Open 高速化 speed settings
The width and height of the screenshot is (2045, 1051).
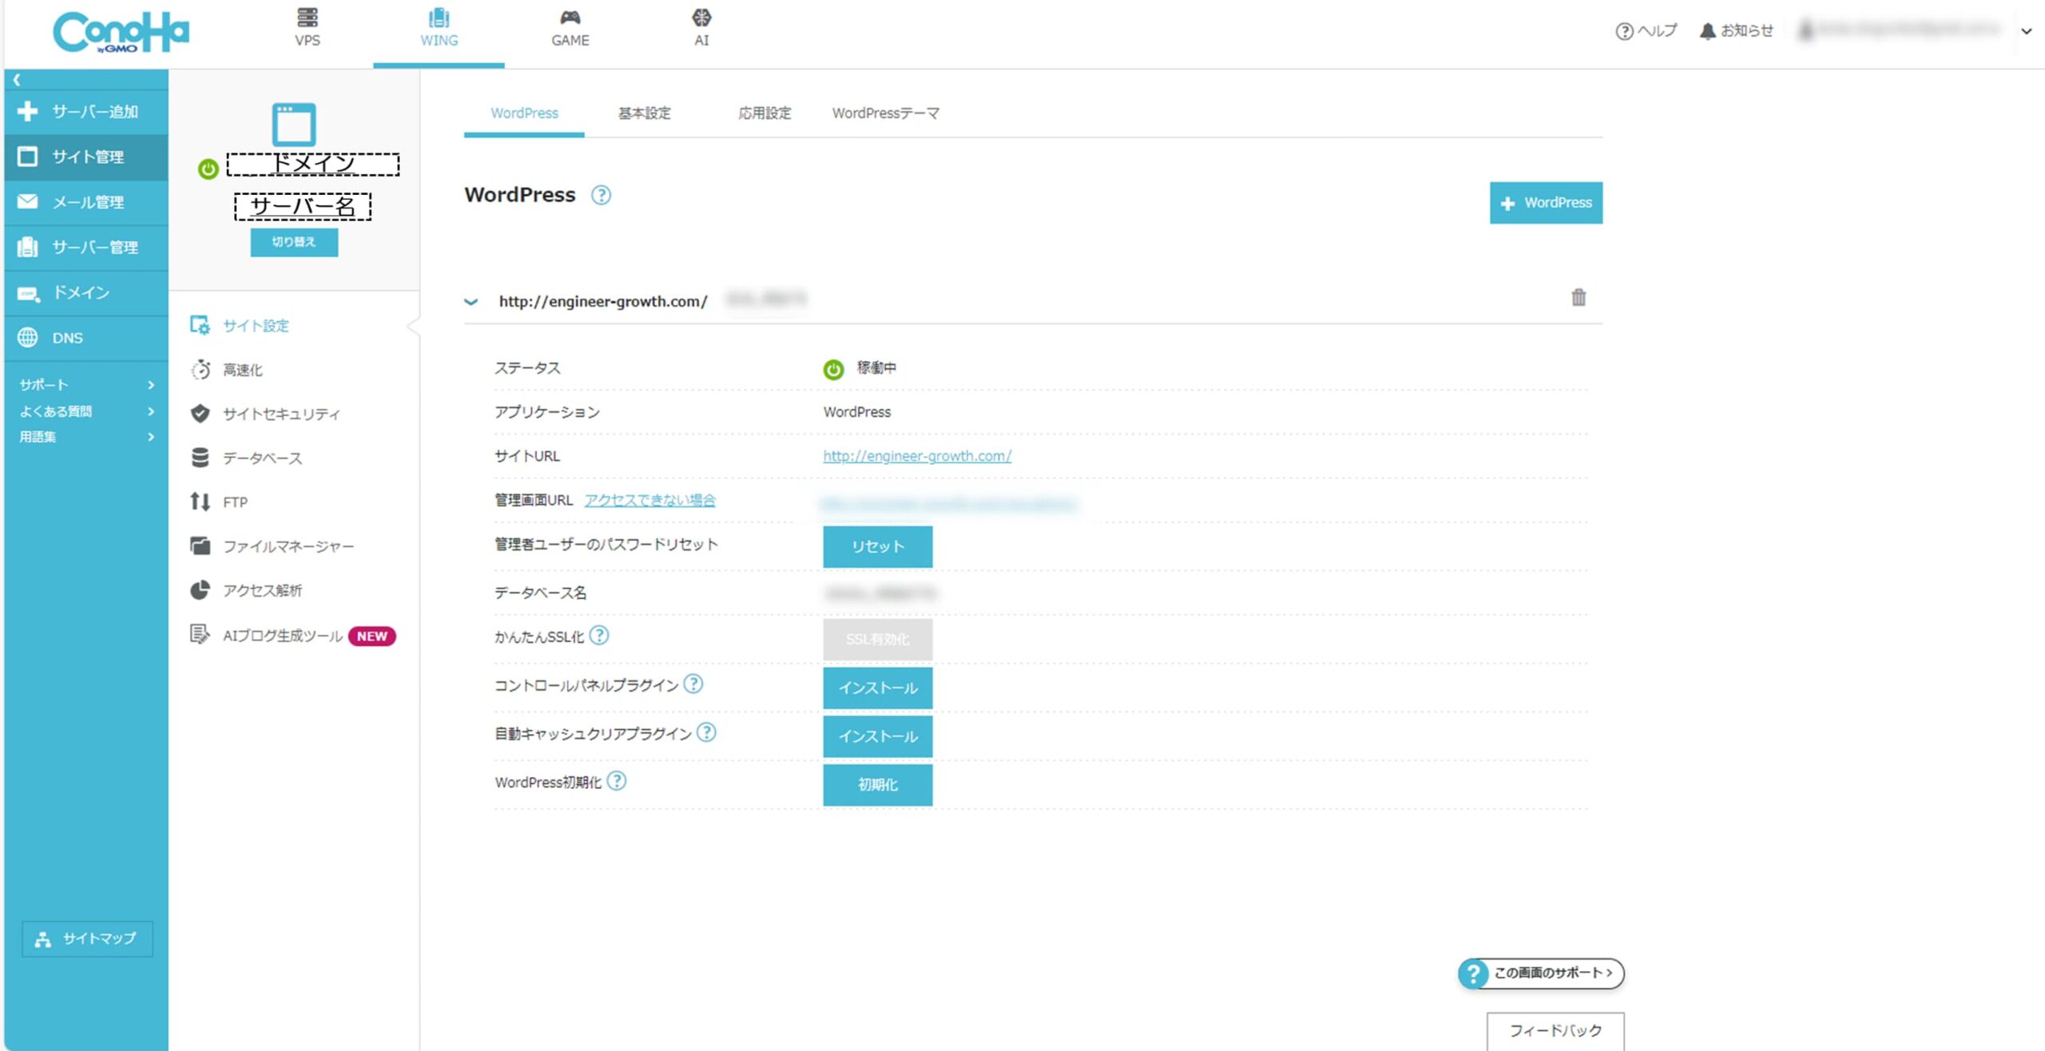pos(227,370)
